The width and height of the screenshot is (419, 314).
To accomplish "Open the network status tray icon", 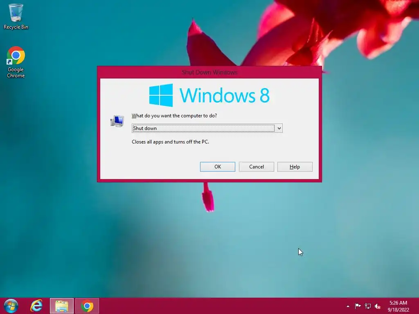I will (x=368, y=306).
